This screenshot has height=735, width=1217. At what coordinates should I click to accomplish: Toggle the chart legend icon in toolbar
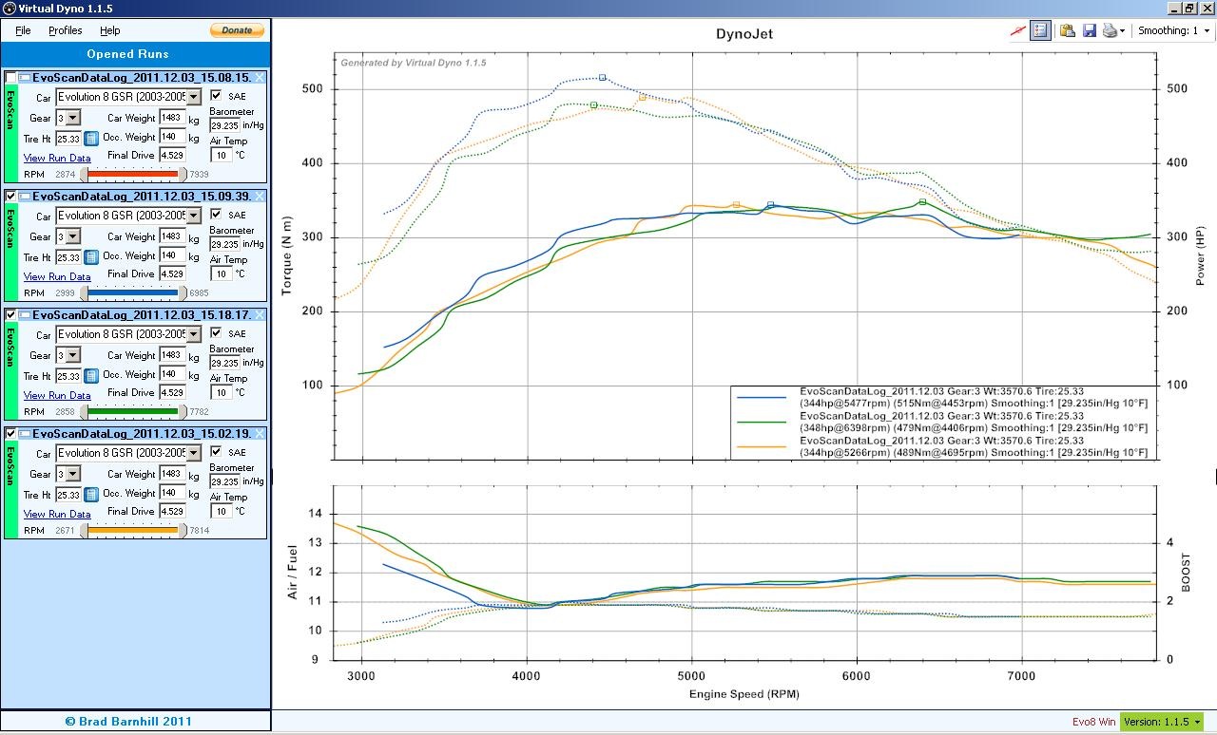[1040, 30]
